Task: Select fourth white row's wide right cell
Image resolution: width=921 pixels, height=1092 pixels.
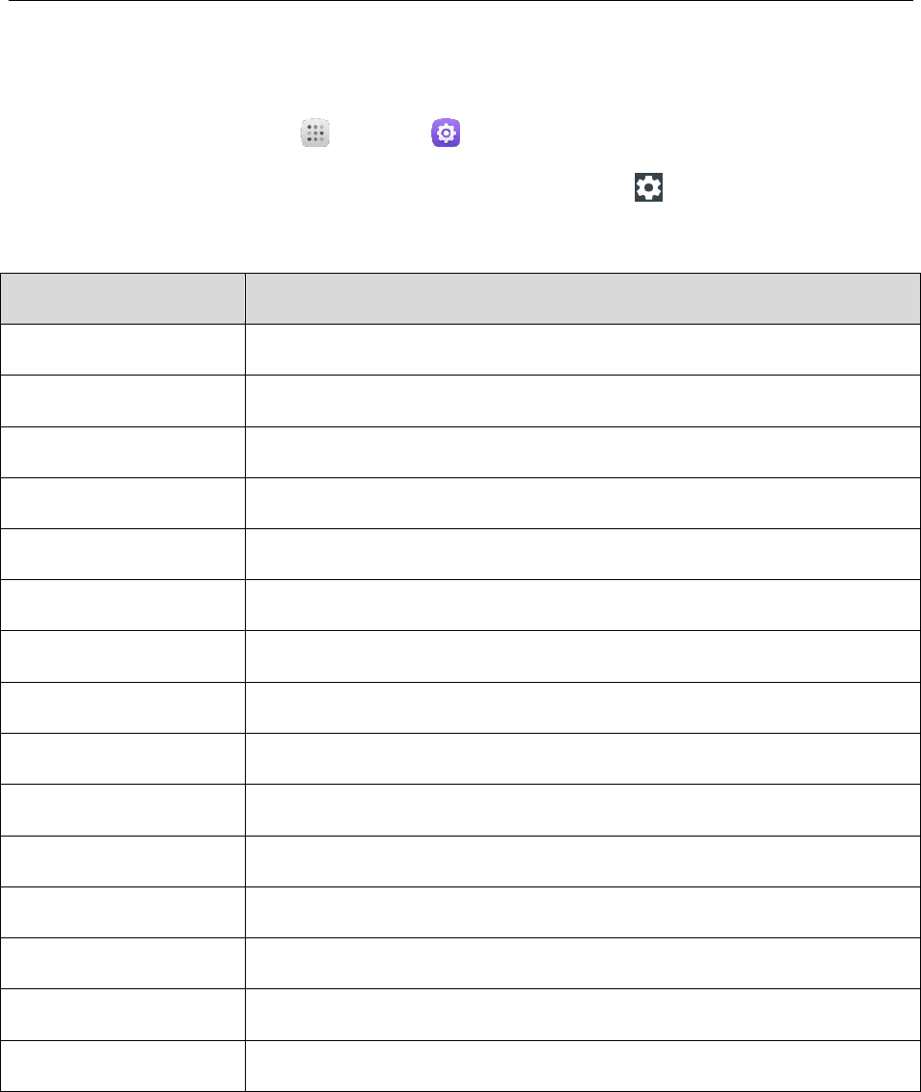Action: (583, 503)
